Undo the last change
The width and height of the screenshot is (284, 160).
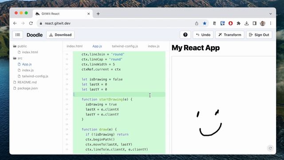(203, 35)
